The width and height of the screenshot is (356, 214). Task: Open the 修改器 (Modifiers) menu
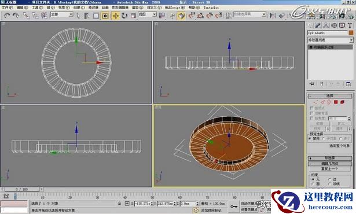pyautogui.click(x=93, y=8)
